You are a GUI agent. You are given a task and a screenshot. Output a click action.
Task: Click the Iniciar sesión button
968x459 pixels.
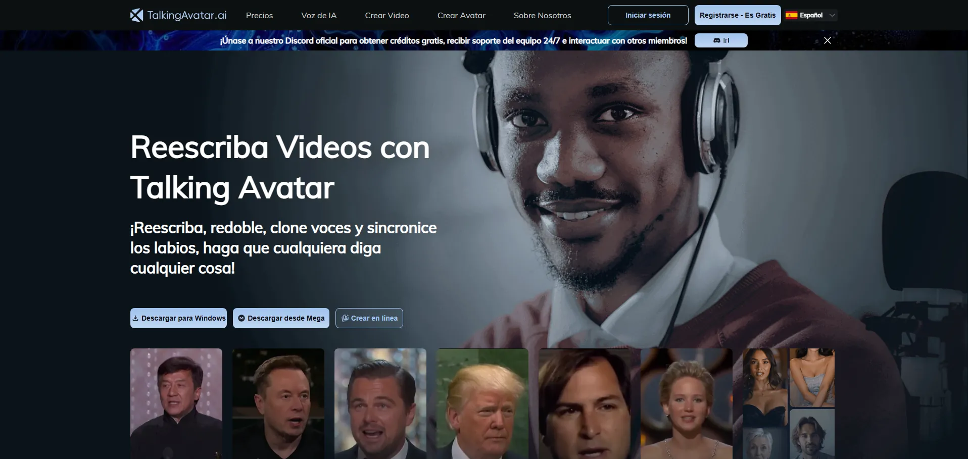[648, 15]
